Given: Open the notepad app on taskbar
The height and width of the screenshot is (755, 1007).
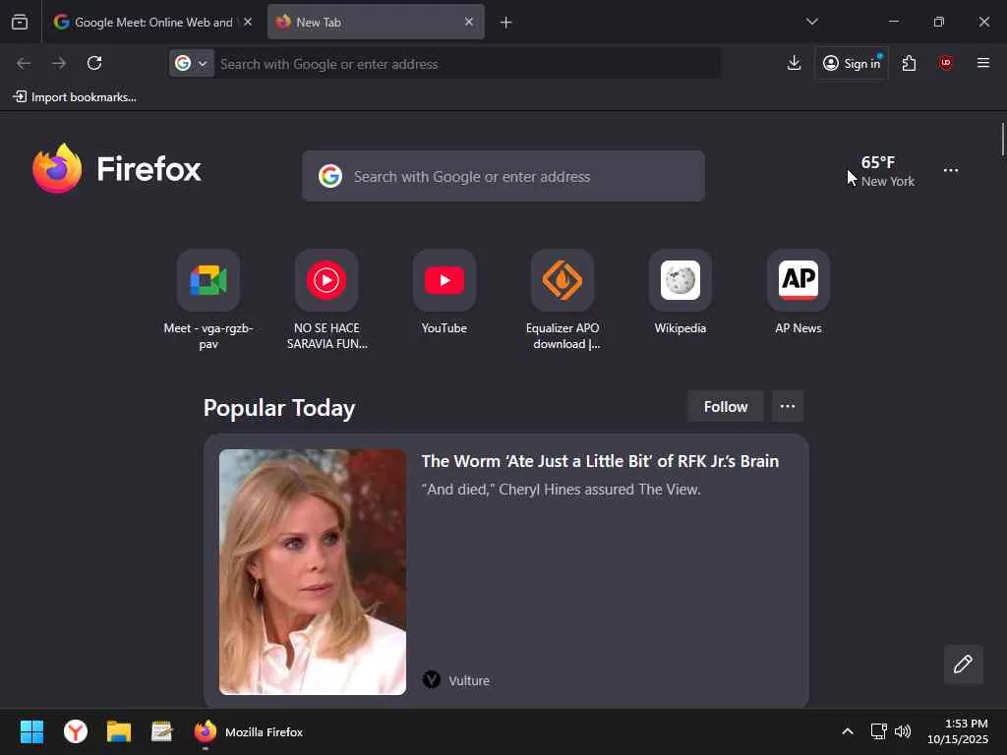Looking at the screenshot, I should (162, 731).
